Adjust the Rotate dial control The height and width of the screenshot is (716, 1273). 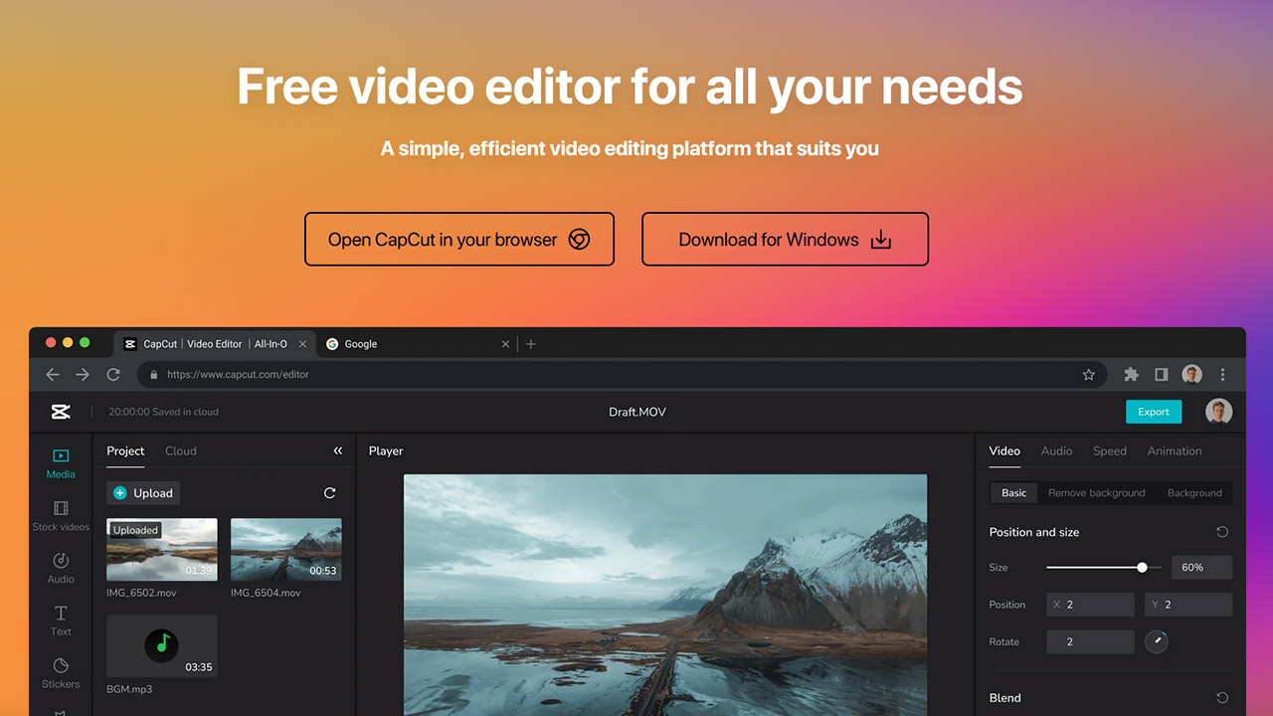(1156, 641)
